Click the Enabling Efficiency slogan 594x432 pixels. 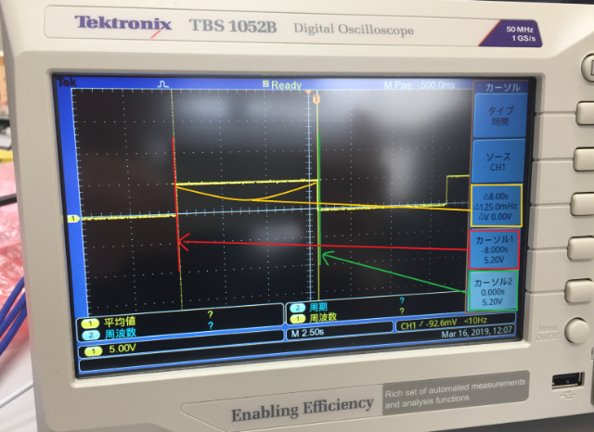pyautogui.click(x=303, y=410)
